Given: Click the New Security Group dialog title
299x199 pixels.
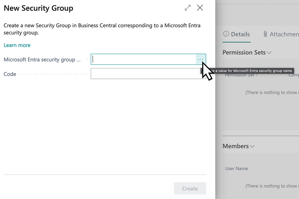Looking at the screenshot, I should pos(38,8).
